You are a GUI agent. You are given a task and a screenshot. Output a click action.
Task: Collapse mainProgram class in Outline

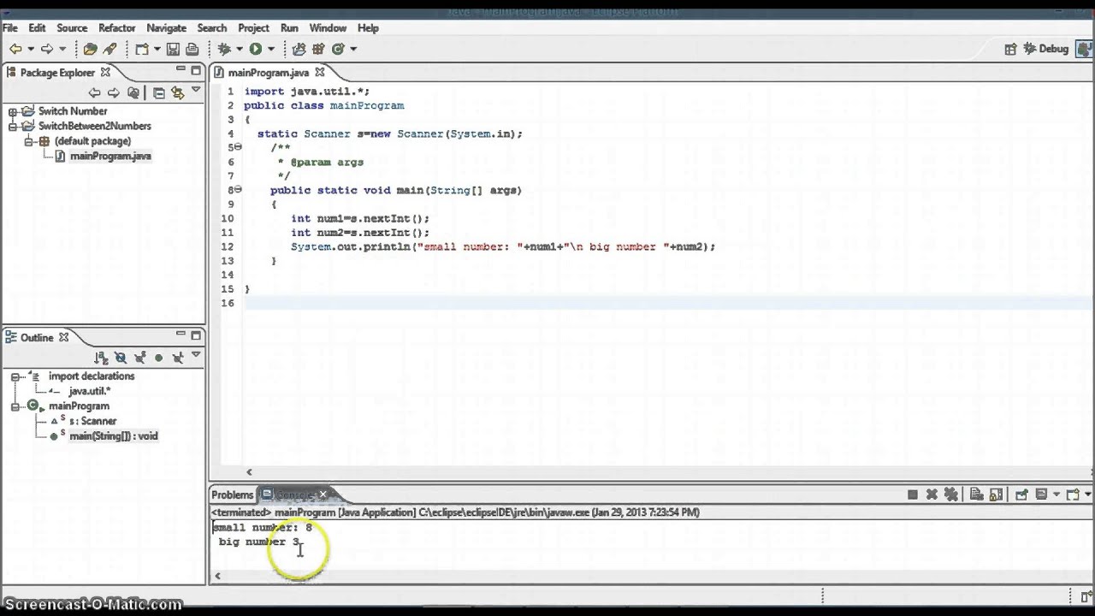coord(15,407)
